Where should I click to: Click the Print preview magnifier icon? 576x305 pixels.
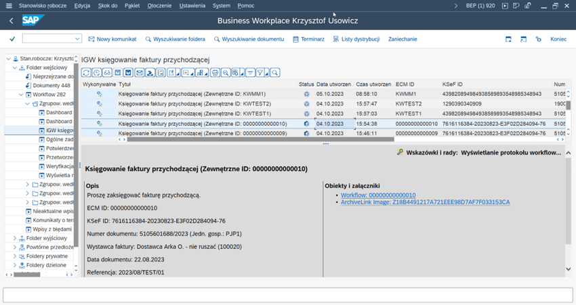226,72
